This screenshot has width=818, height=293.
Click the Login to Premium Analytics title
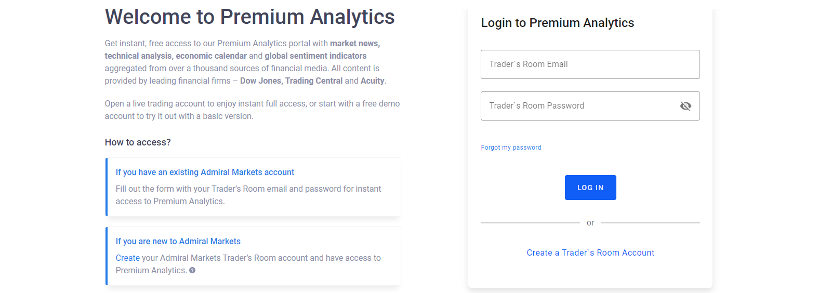point(557,23)
